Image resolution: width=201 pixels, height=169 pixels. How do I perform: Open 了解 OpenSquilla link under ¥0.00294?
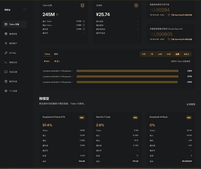pyautogui.click(x=181, y=15)
